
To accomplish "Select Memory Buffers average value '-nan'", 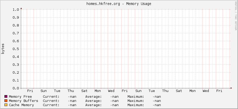I will pos(114,101).
